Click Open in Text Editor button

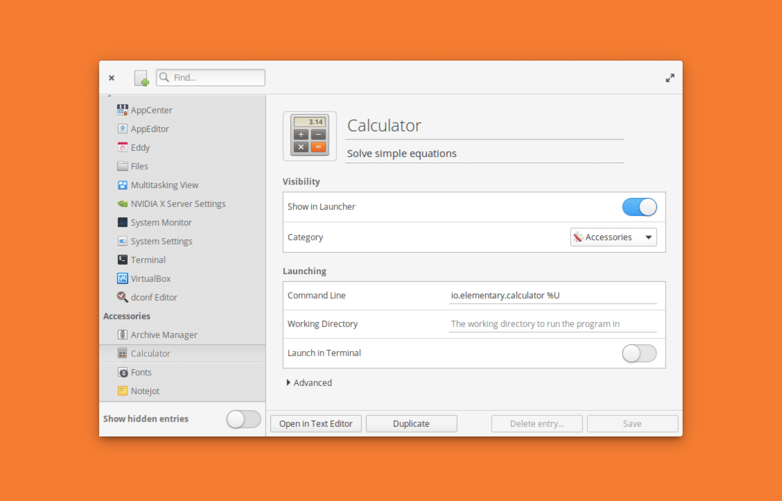click(x=316, y=424)
